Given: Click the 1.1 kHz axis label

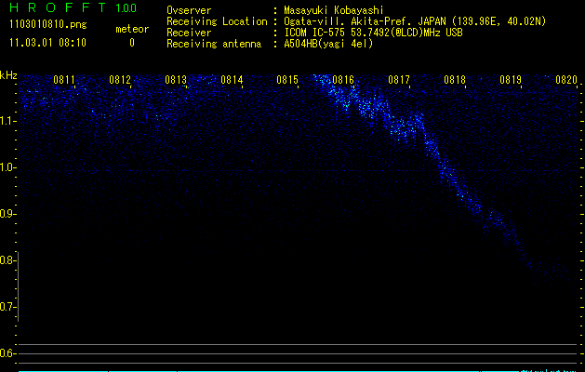Looking at the screenshot, I should coord(7,121).
